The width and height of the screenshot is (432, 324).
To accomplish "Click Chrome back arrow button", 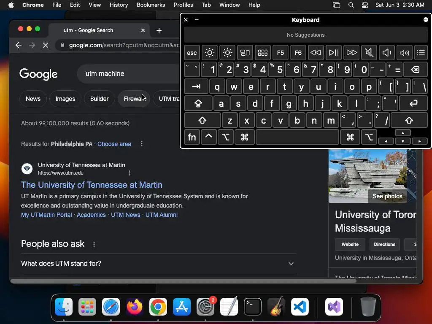I will pyautogui.click(x=19, y=45).
